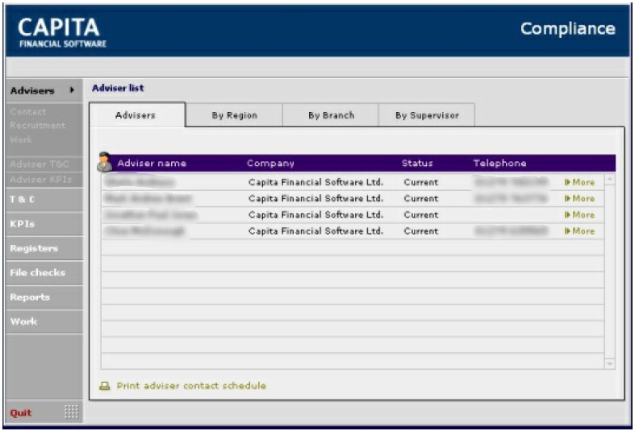The image size is (635, 431).
Task: Open Print adviser contact schedule link
Action: (191, 386)
